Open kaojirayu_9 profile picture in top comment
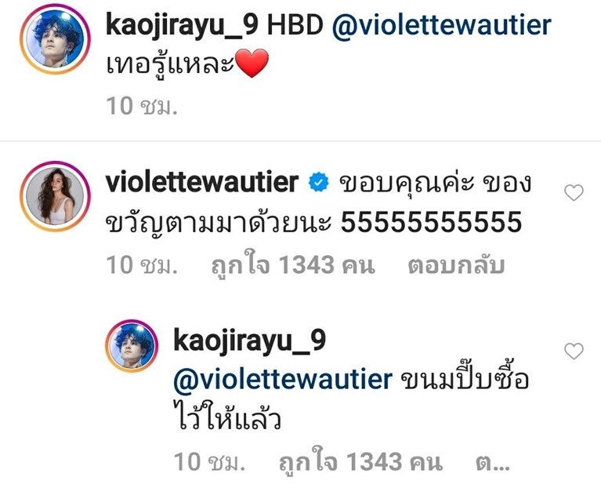This screenshot has height=499, width=601. (x=55, y=38)
